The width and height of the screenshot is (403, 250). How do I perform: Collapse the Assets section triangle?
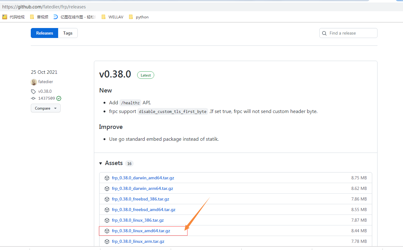click(x=101, y=163)
